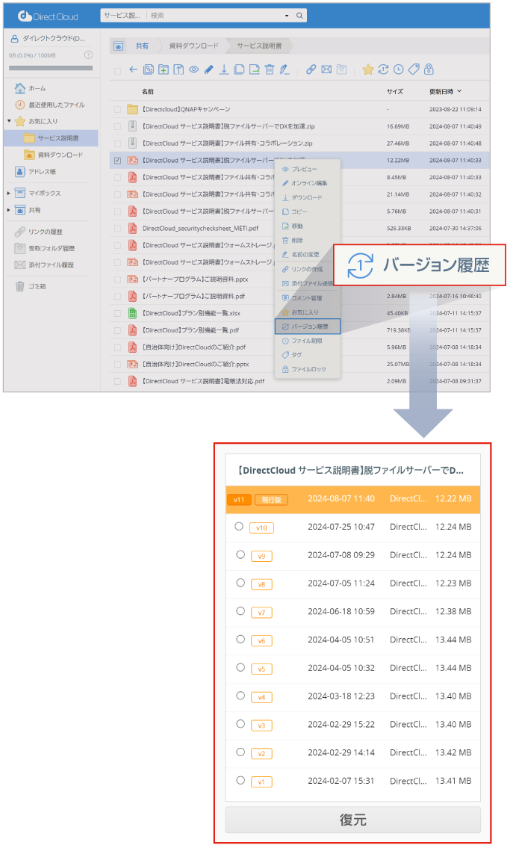Select the v1 version radio button
The image size is (513, 851).
pos(240,780)
